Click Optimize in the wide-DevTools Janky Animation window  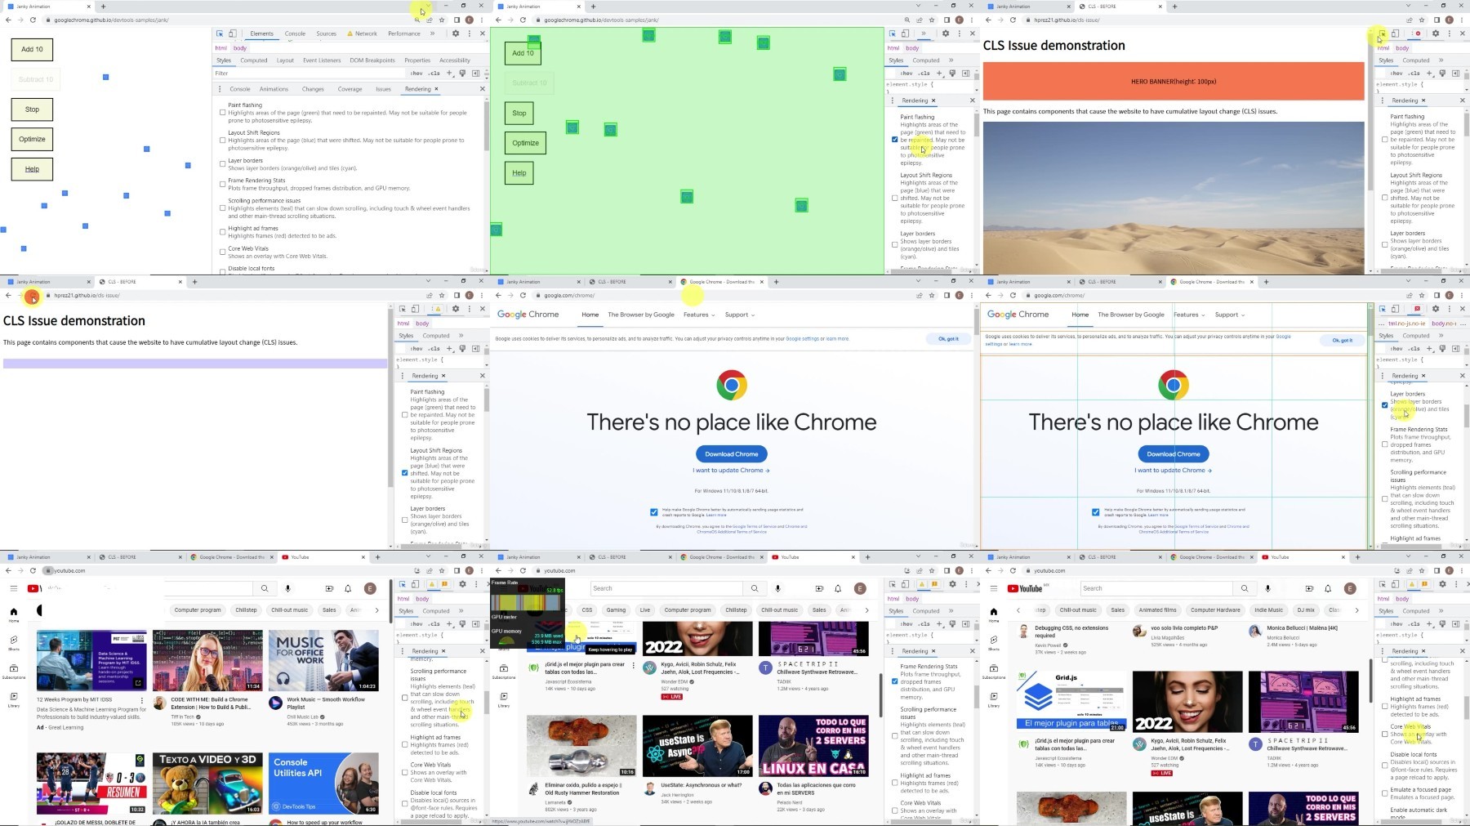(x=32, y=139)
